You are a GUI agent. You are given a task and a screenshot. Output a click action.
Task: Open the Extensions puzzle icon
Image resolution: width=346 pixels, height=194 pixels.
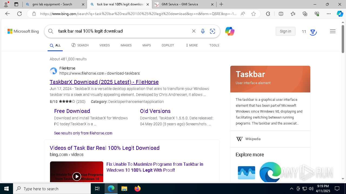(268, 14)
